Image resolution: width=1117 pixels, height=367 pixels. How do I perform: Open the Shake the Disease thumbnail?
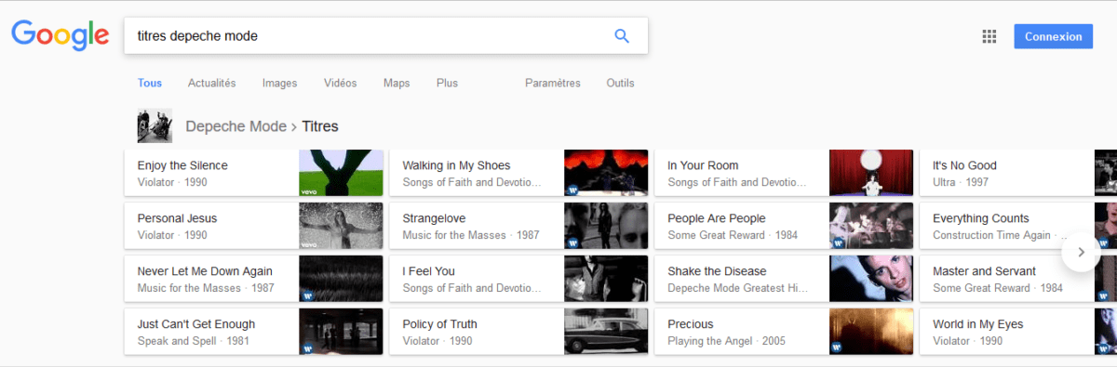click(871, 279)
